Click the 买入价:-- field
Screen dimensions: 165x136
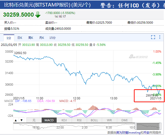[x=10, y=22]
